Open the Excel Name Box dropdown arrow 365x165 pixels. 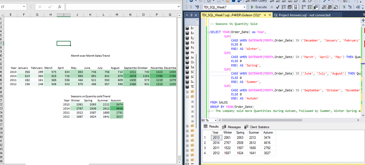[x=24, y=6]
